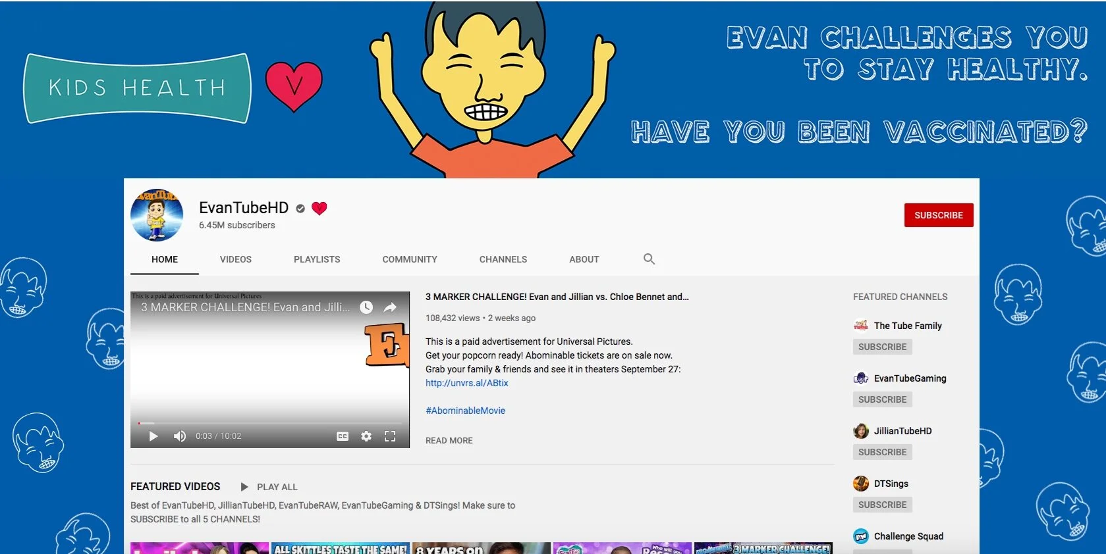Select the Home tab
Viewport: 1106px width, 554px height.
[165, 259]
